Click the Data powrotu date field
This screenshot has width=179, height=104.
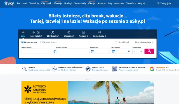(119, 51)
